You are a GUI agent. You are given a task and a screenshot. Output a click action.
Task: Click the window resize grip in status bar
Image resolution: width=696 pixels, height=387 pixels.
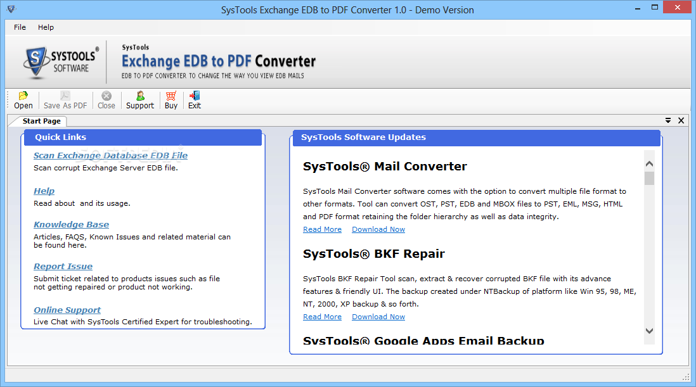686,377
